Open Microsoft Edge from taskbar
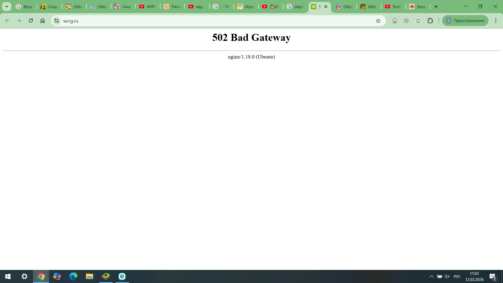 pos(73,276)
